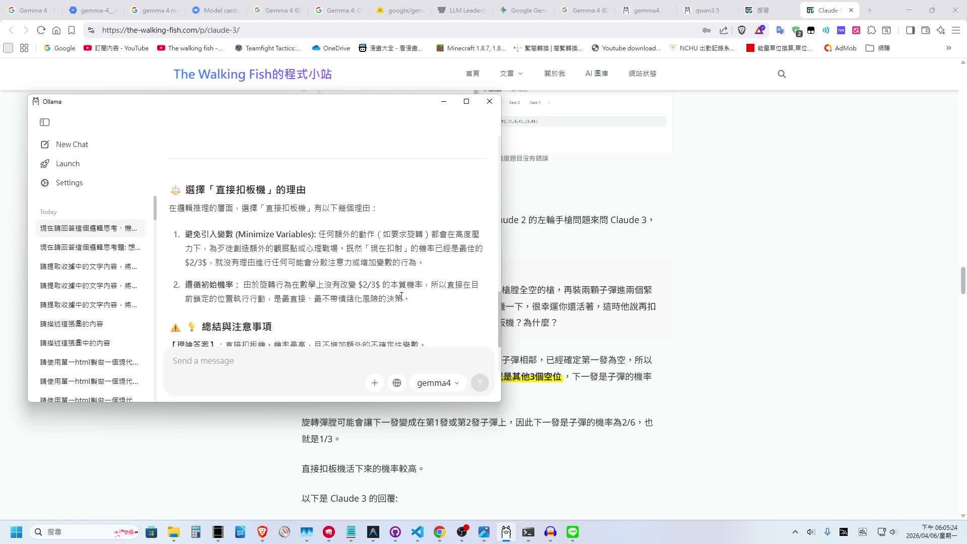967x544 pixels.
Task: Go to browser home icon
Action: pyautogui.click(x=56, y=30)
